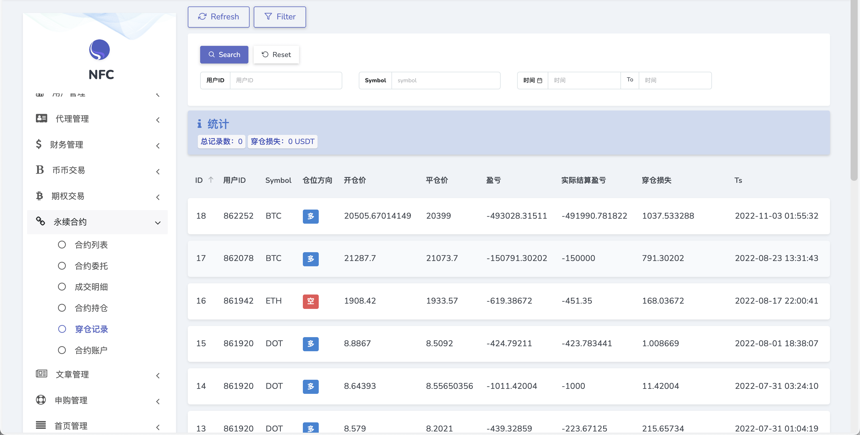860x435 pixels.
Task: Click the newspaper 文章管理 icon
Action: point(41,374)
